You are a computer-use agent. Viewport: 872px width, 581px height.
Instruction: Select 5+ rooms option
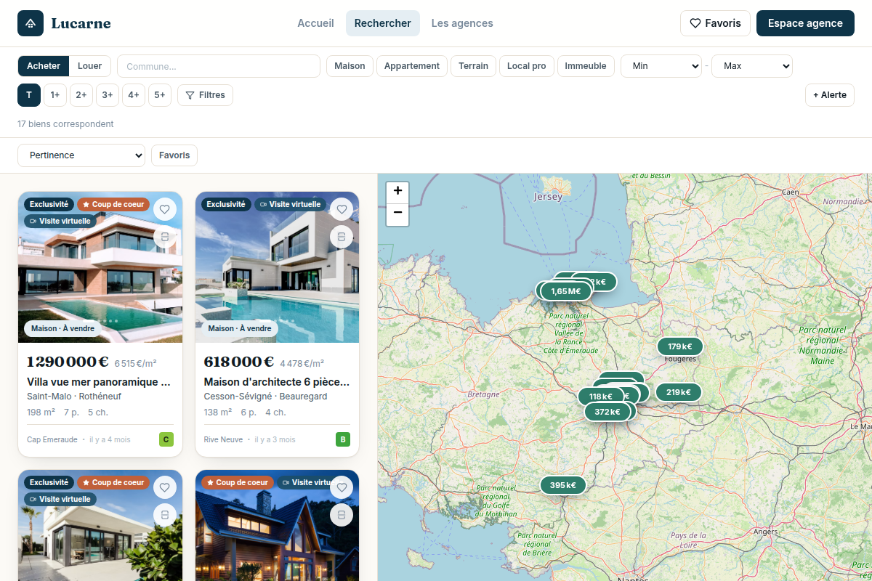160,95
